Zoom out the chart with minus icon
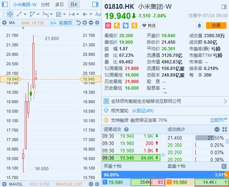This screenshot has width=229, height=187. (x=91, y=23)
